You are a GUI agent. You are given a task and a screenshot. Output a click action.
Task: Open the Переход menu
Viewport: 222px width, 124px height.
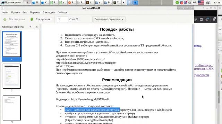tap(35, 12)
